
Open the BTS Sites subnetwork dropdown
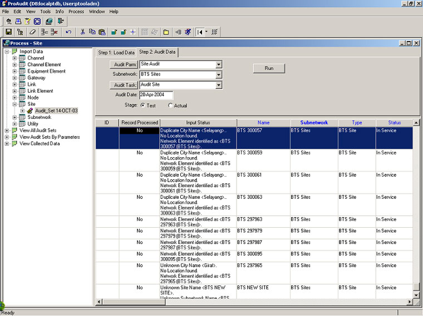pyautogui.click(x=219, y=74)
